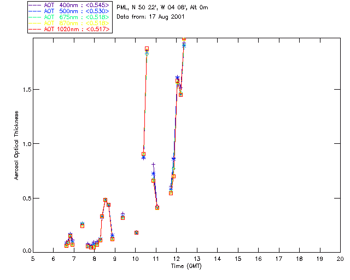
Task: Click the x-axis tick label '10'
Action: [x=135, y=259]
